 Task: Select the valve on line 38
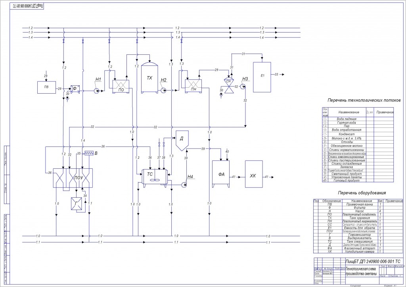tap(164, 144)
